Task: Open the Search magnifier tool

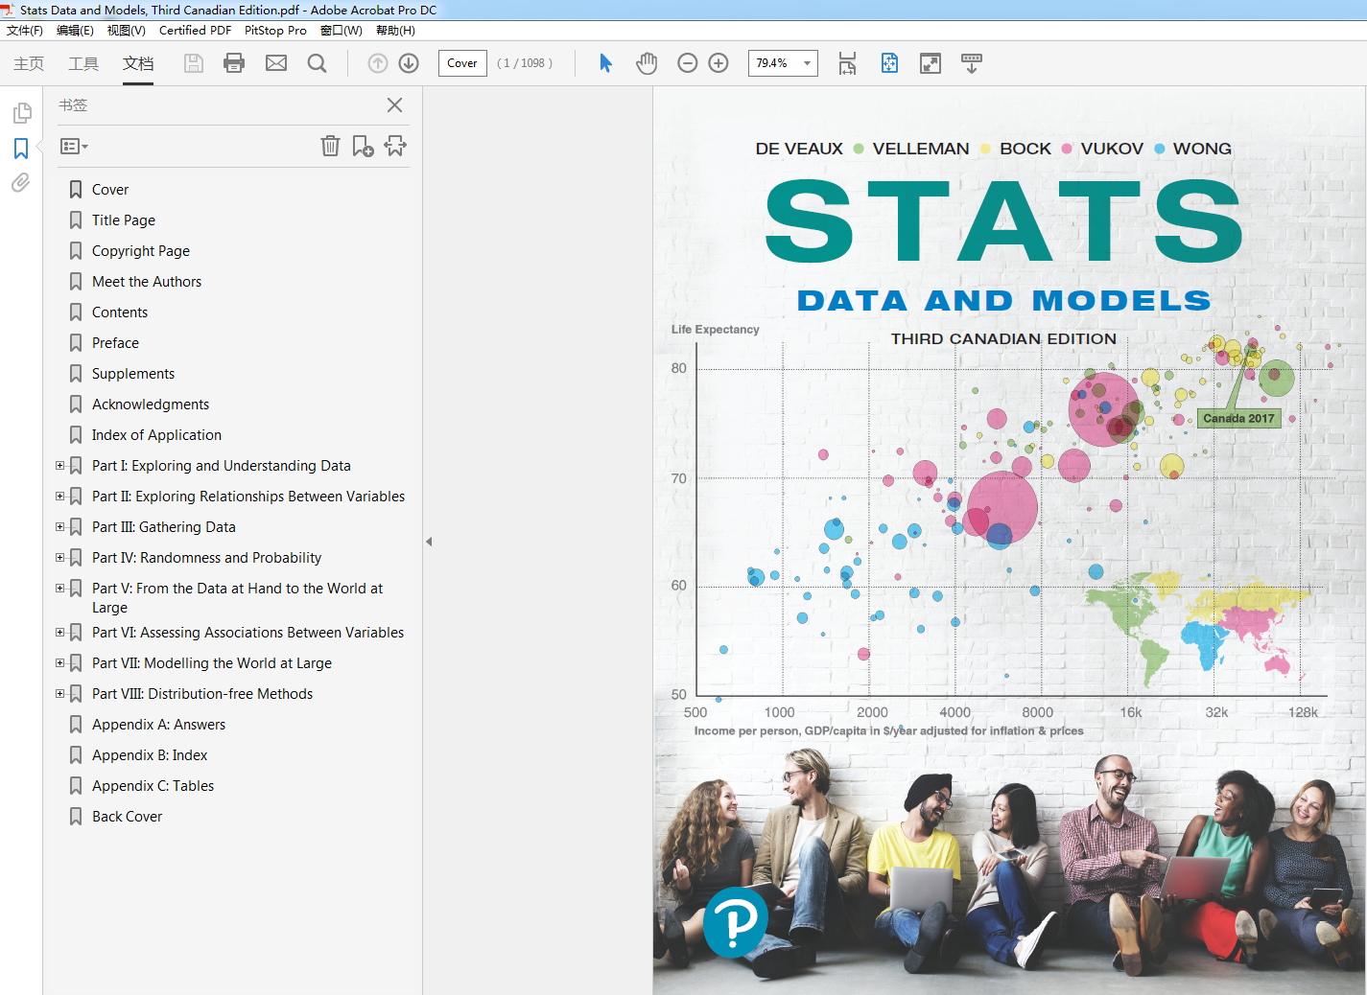Action: click(318, 63)
